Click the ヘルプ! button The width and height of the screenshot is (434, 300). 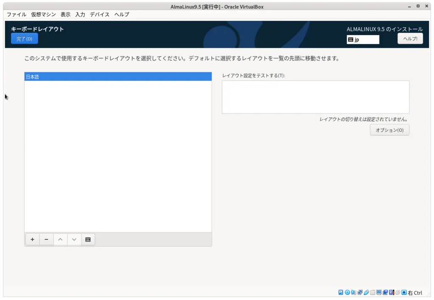410,38
